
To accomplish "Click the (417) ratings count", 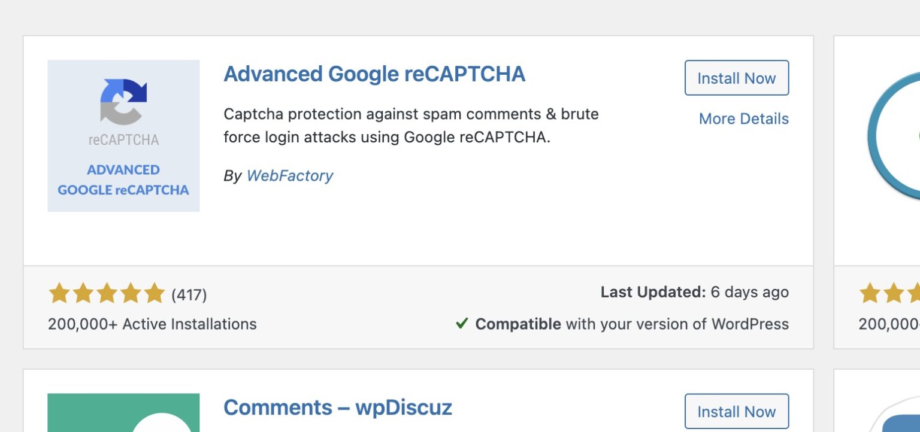I will (189, 295).
